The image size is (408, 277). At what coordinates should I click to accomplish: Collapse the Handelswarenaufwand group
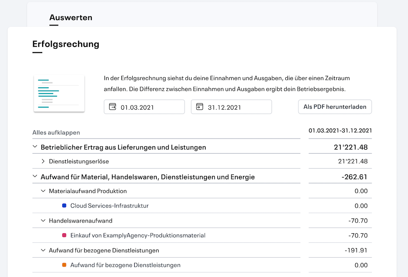tap(43, 221)
